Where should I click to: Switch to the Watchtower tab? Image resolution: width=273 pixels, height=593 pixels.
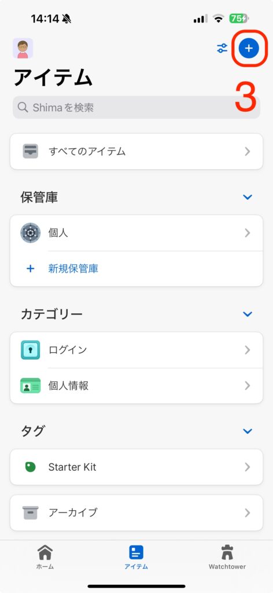[x=227, y=558]
